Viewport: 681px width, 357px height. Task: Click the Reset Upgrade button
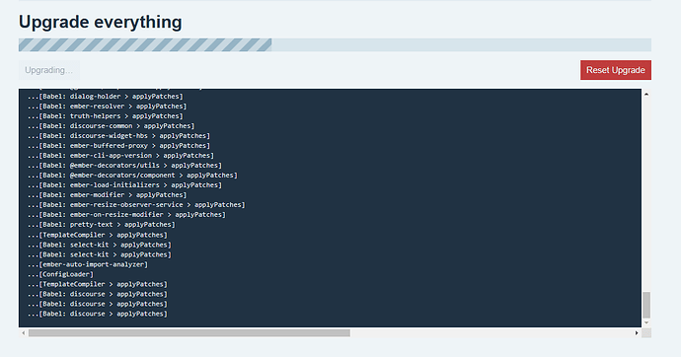[616, 70]
